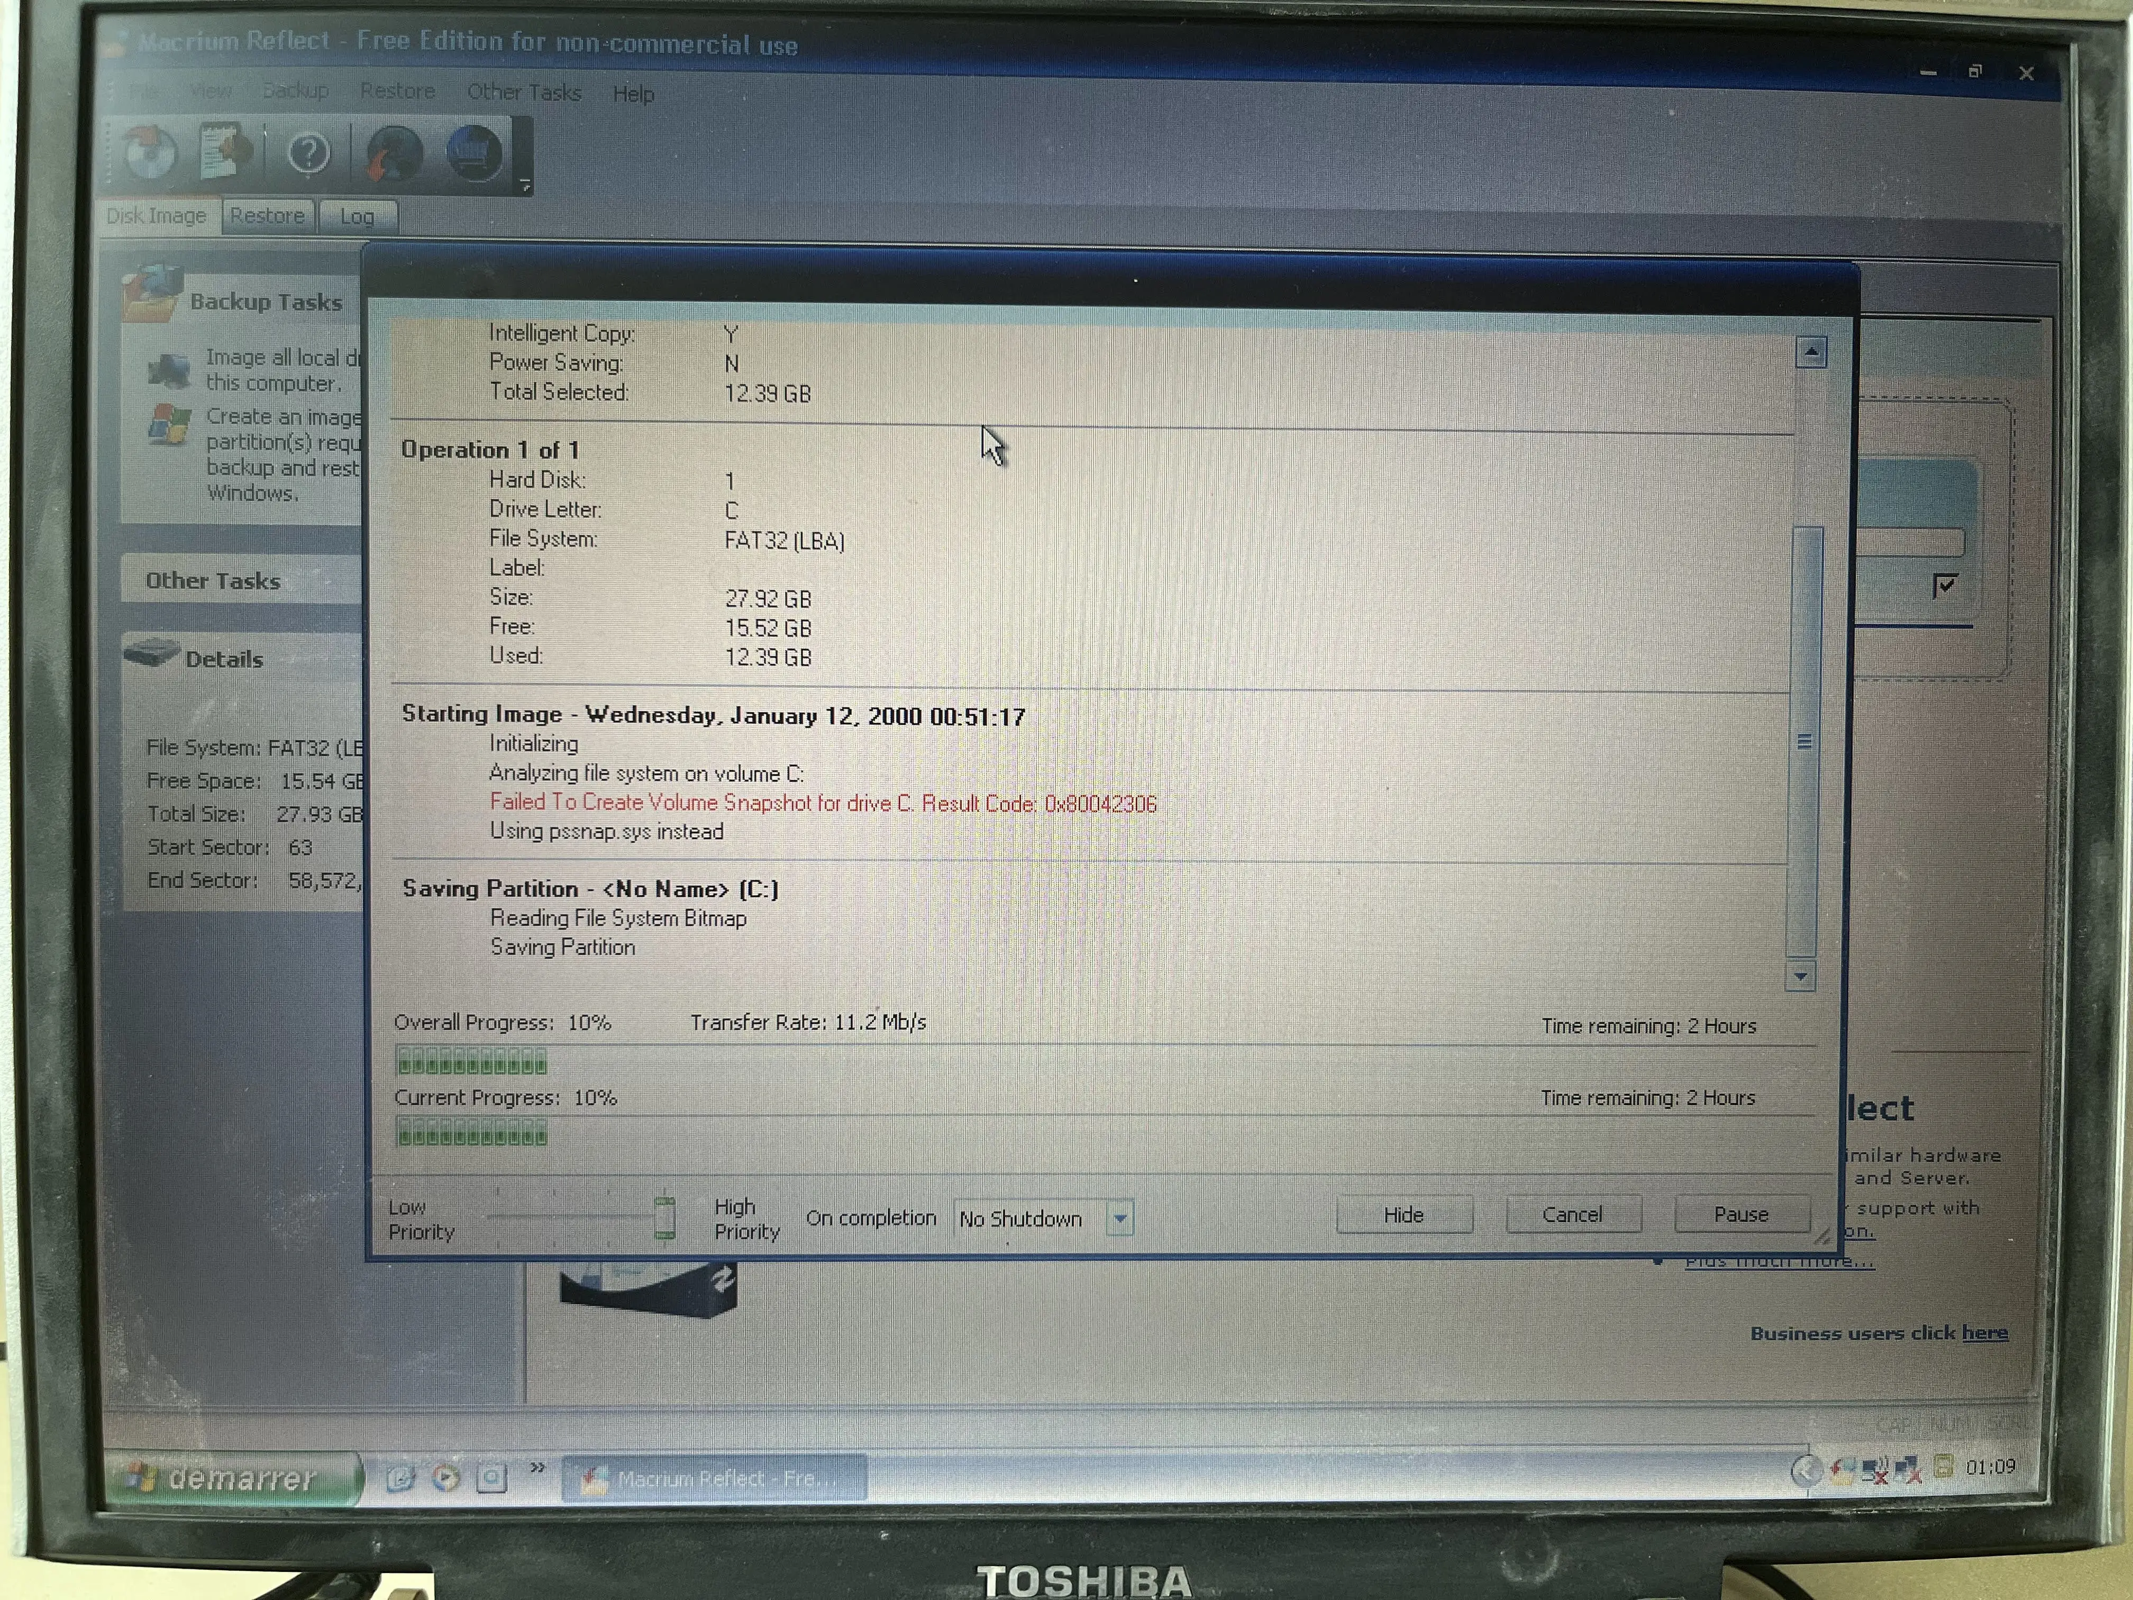The height and width of the screenshot is (1600, 2133).
Task: Restore down the Macrium Reflect window
Action: [1975, 71]
